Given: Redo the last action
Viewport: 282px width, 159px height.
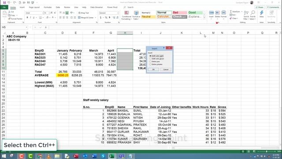Looking at the screenshot, I should click(14, 3).
